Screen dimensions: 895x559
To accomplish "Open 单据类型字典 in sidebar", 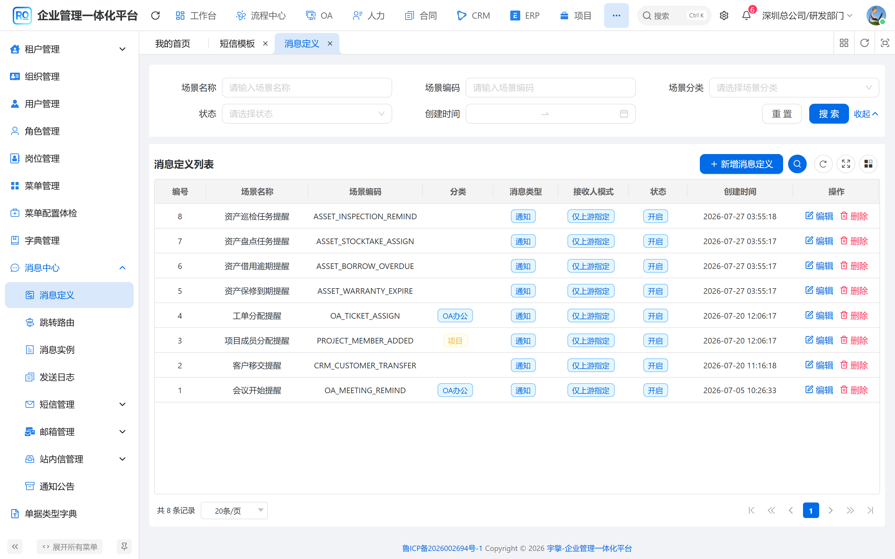I will click(69, 514).
